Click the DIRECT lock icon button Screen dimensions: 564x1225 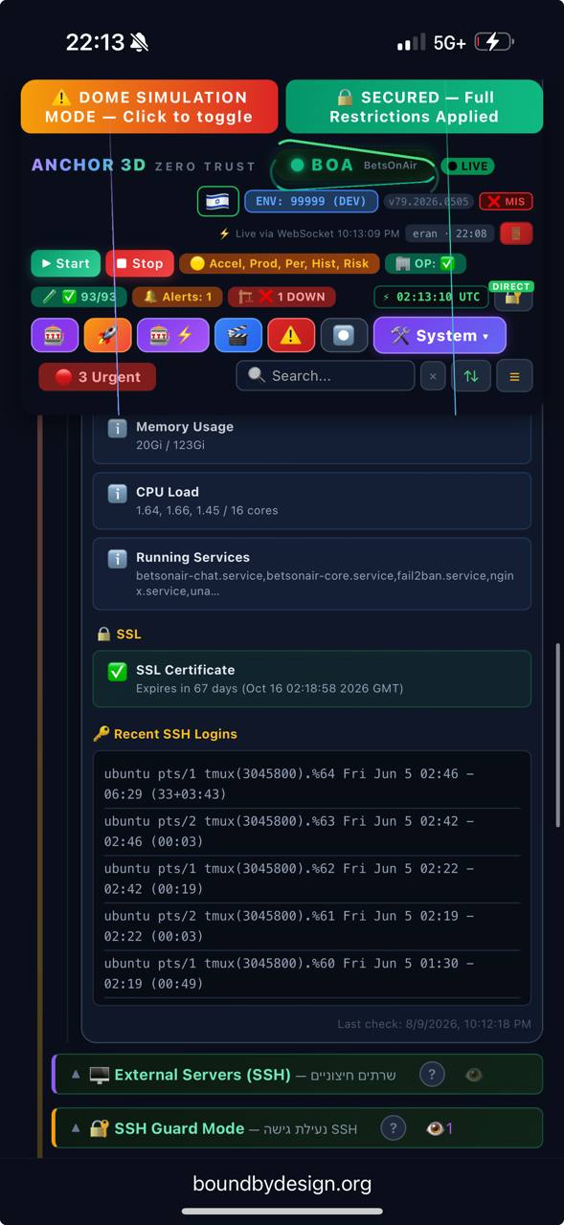513,296
